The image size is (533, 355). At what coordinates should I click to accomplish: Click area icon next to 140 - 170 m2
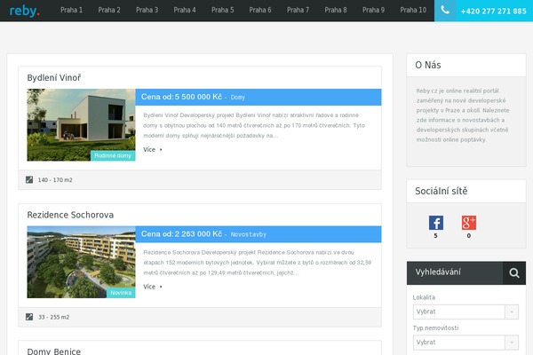coord(29,179)
